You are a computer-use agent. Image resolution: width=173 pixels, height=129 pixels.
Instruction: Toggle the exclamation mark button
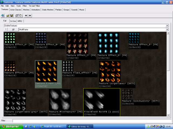6,29
